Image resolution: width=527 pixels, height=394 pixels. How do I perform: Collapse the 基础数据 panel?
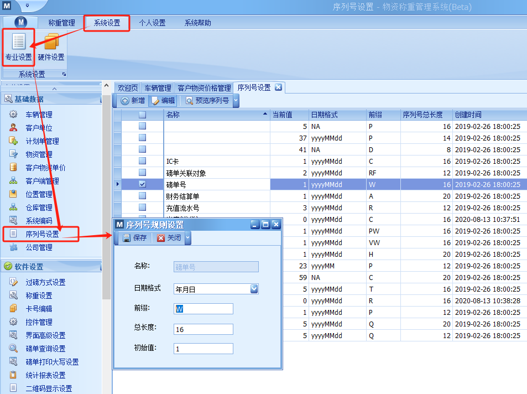(x=101, y=99)
